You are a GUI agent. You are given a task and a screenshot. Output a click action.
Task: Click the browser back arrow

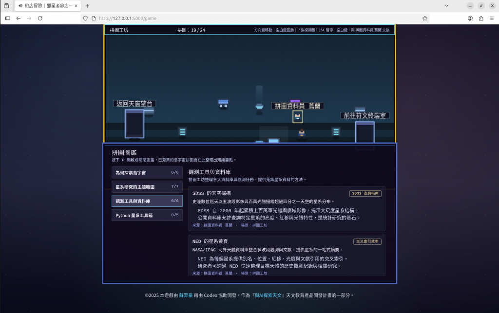[19, 18]
